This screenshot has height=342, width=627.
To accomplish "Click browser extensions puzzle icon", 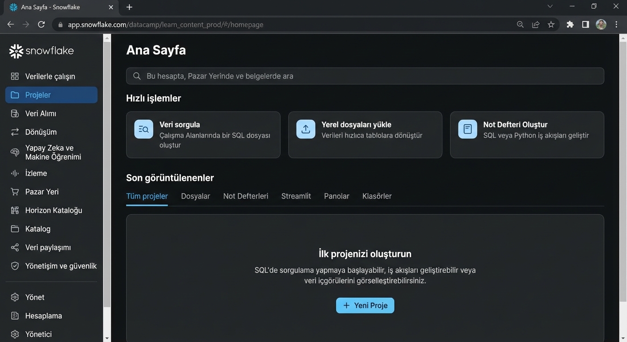I will [570, 24].
